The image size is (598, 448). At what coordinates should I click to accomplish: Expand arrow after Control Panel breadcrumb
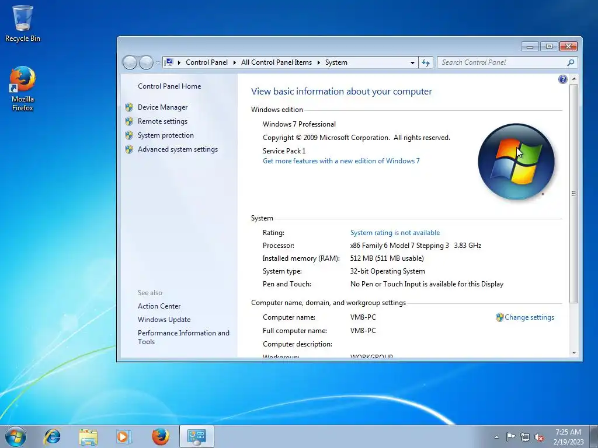[235, 62]
